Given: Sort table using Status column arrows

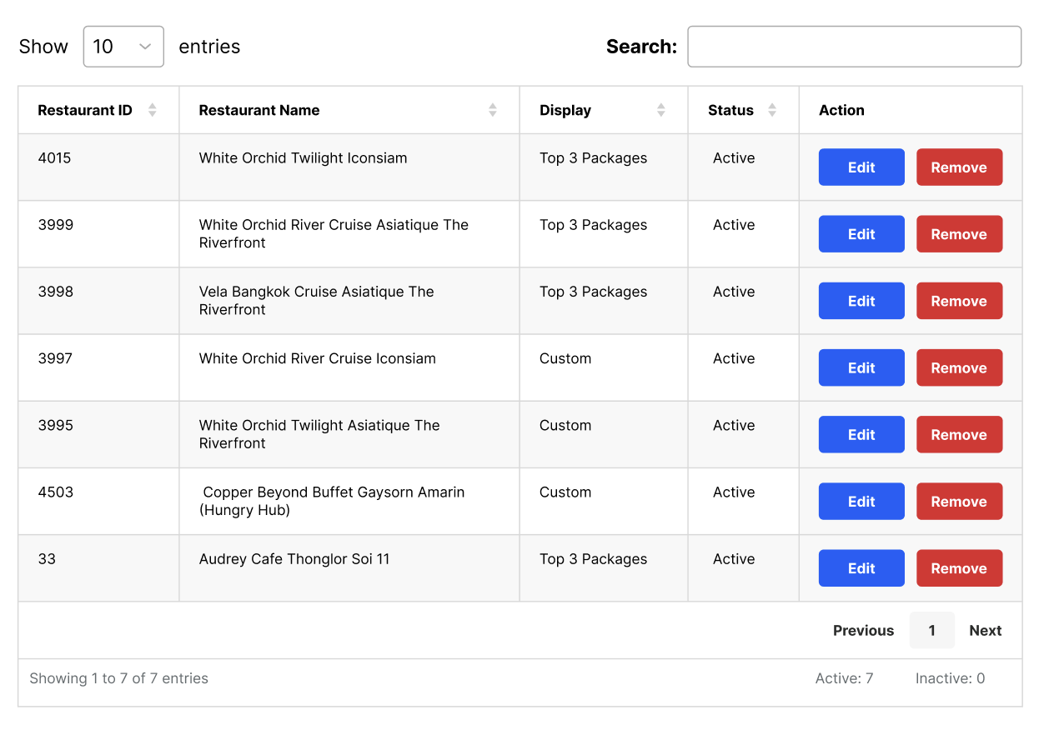Looking at the screenshot, I should [x=772, y=110].
